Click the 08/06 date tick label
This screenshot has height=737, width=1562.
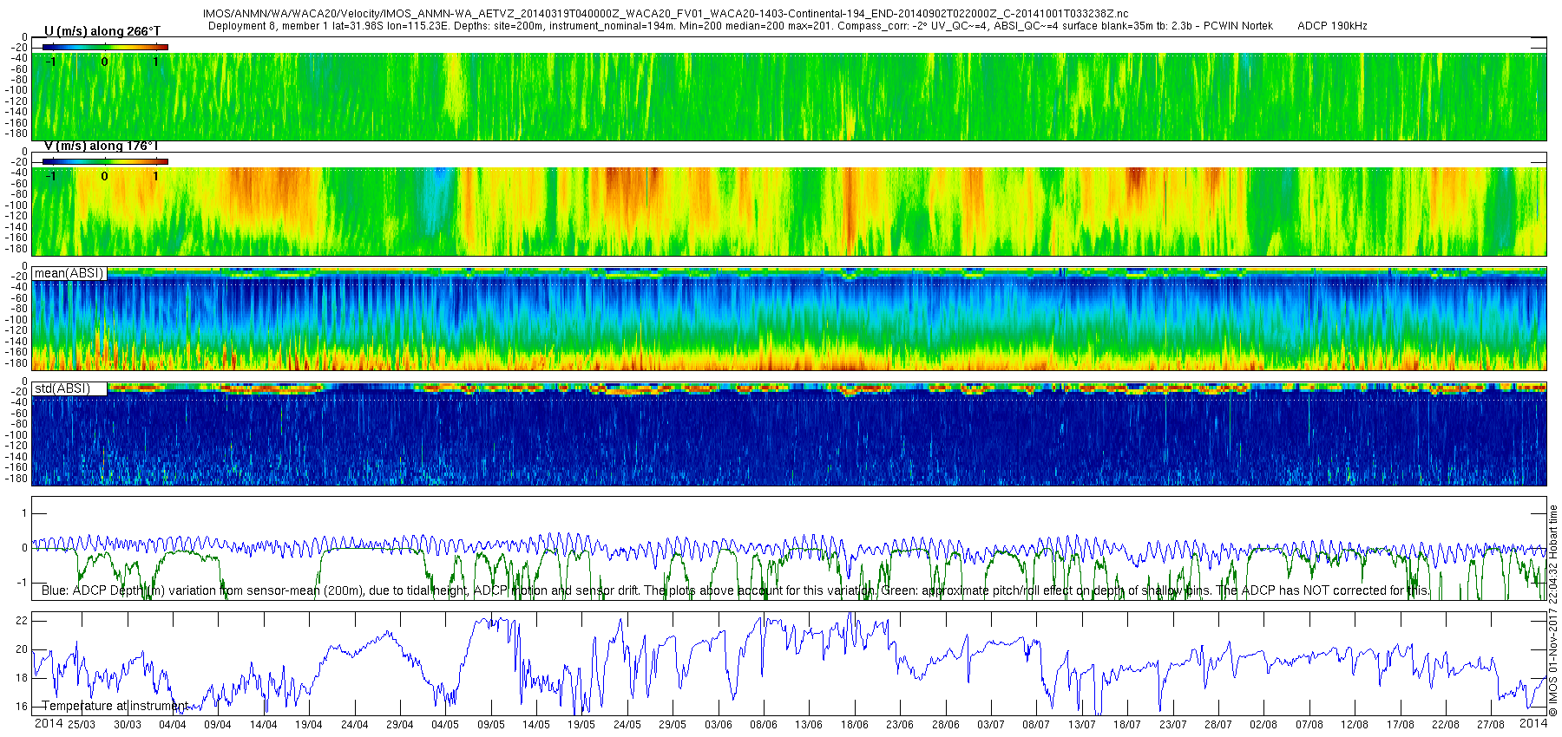coord(764,725)
